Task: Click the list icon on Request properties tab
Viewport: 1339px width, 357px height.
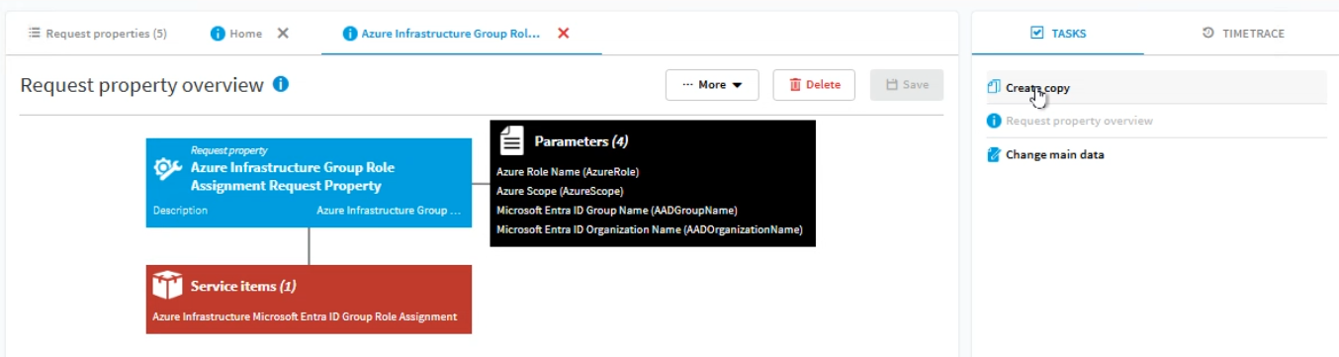Action: click(x=34, y=34)
